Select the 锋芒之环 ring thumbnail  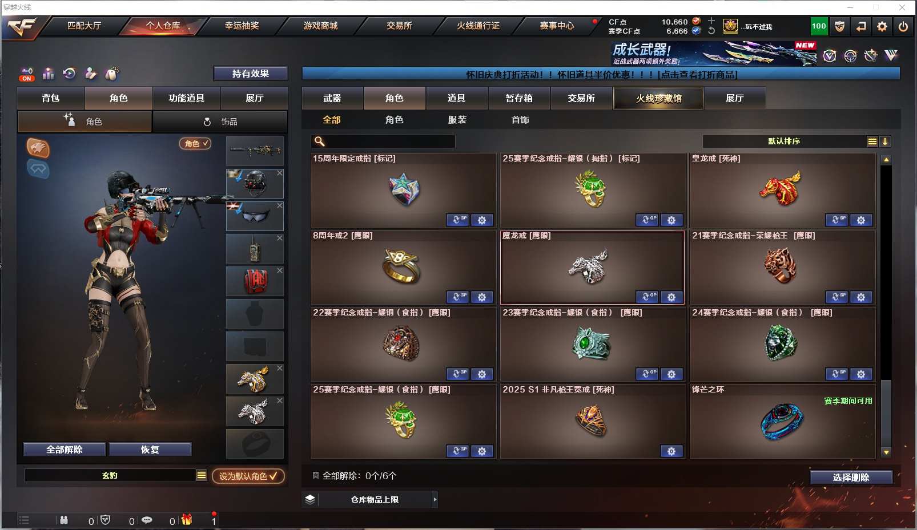[x=781, y=422]
